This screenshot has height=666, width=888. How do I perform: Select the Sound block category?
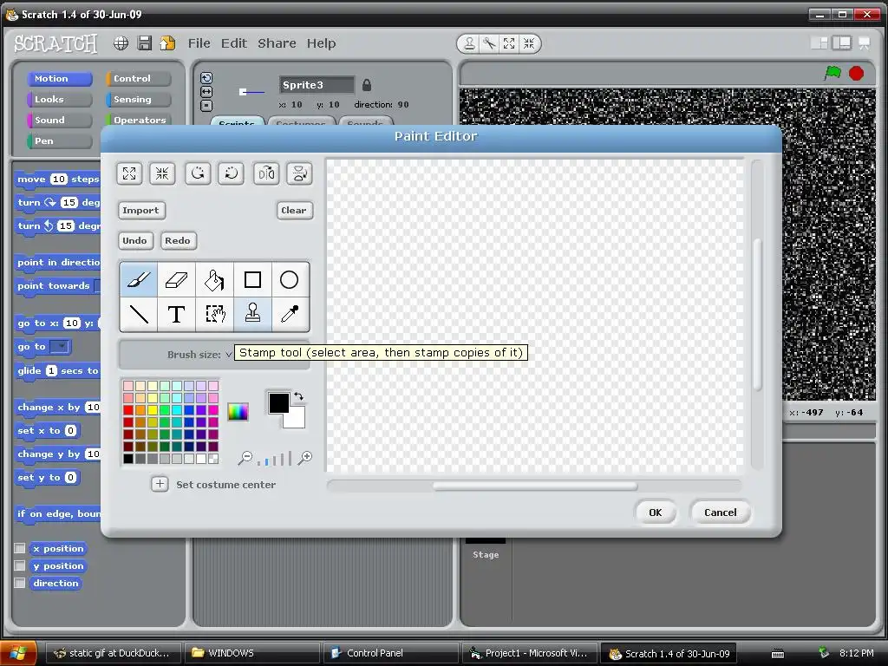click(60, 120)
